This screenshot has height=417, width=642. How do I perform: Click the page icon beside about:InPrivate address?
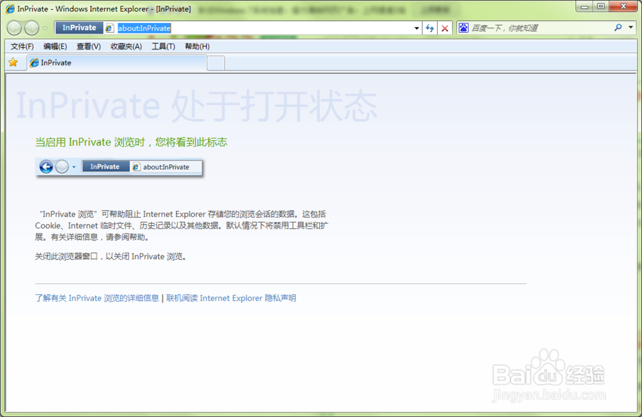pos(109,28)
